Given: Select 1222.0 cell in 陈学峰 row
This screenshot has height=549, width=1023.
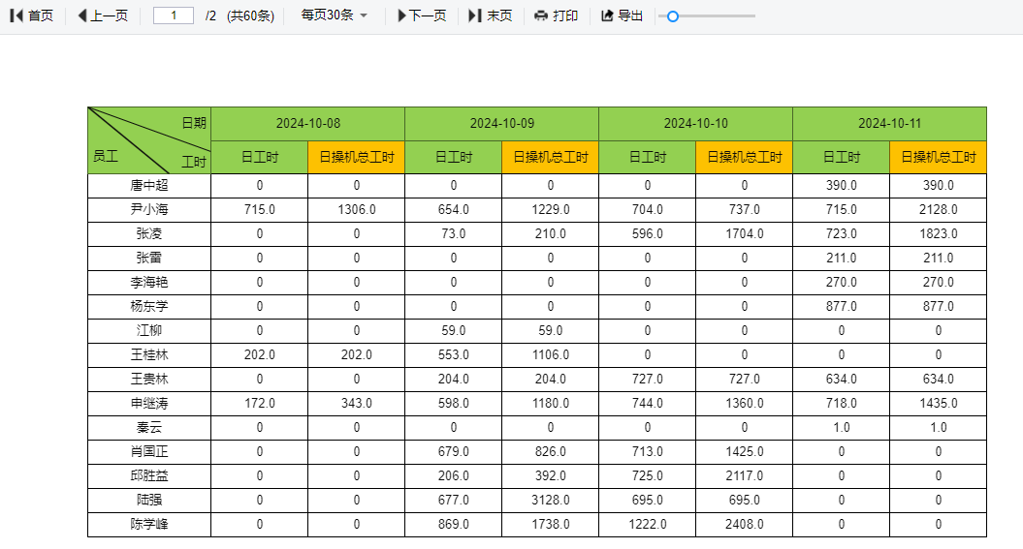Looking at the screenshot, I should (647, 524).
